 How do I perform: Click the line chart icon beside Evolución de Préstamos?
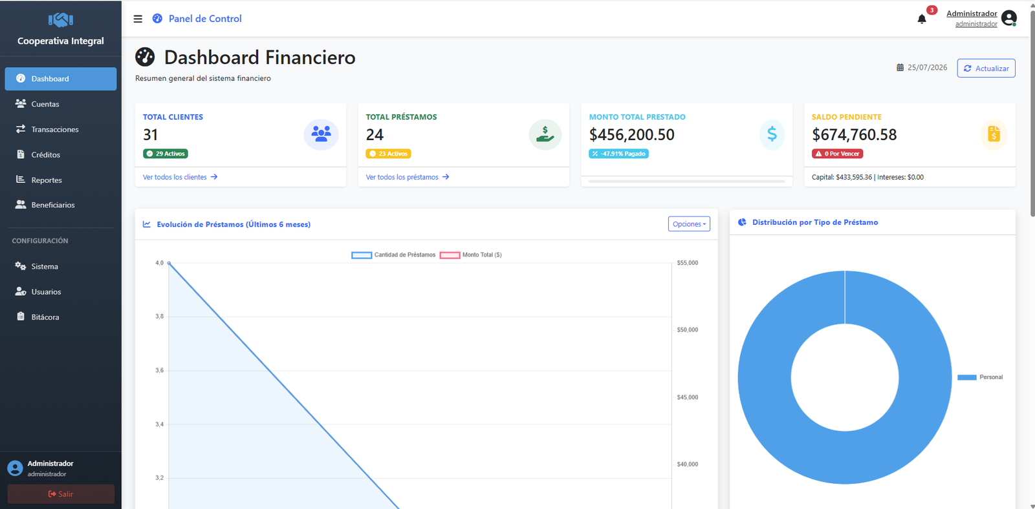point(147,224)
